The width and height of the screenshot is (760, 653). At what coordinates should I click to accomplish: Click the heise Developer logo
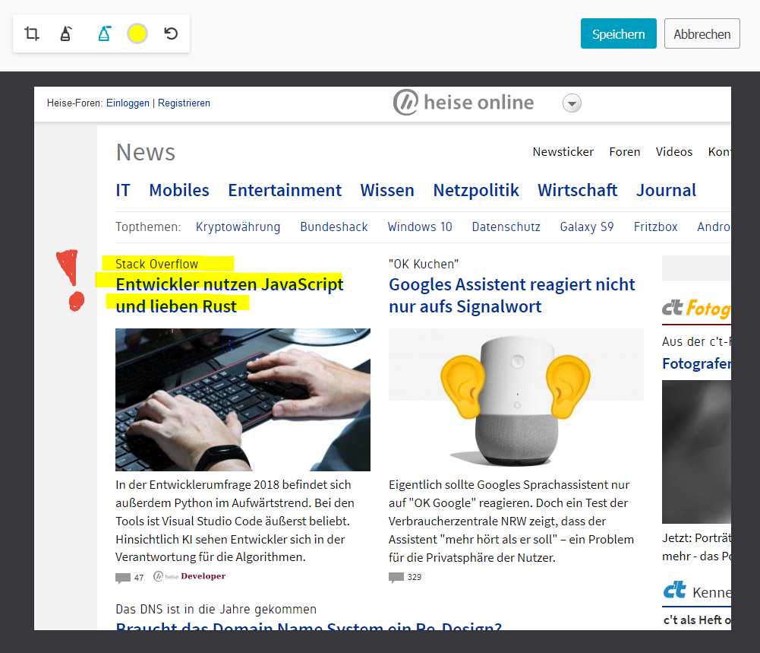click(x=190, y=576)
